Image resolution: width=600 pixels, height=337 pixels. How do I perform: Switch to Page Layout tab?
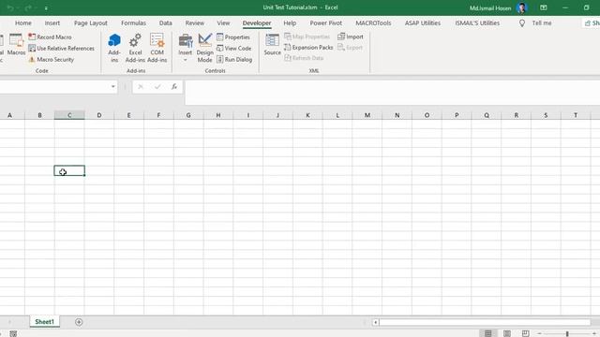pos(91,22)
